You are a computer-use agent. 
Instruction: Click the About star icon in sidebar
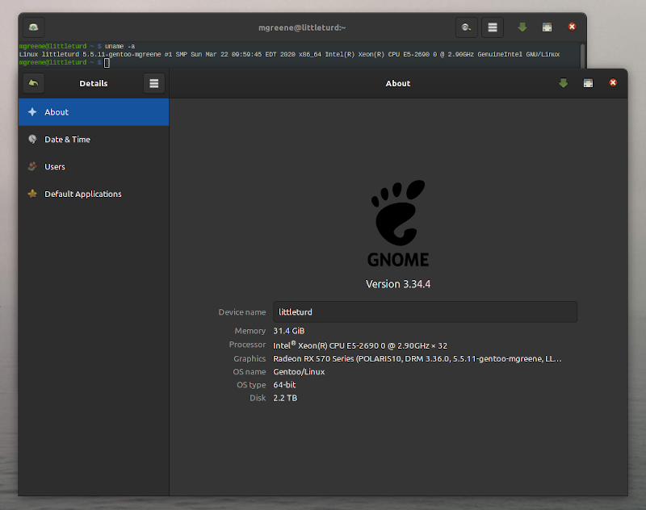tap(32, 111)
